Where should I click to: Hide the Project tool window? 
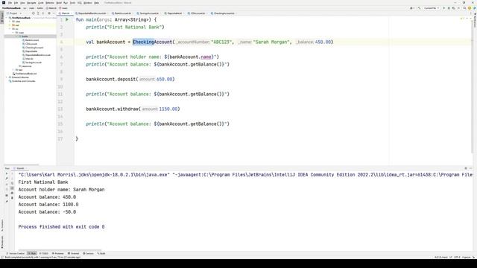point(54,13)
